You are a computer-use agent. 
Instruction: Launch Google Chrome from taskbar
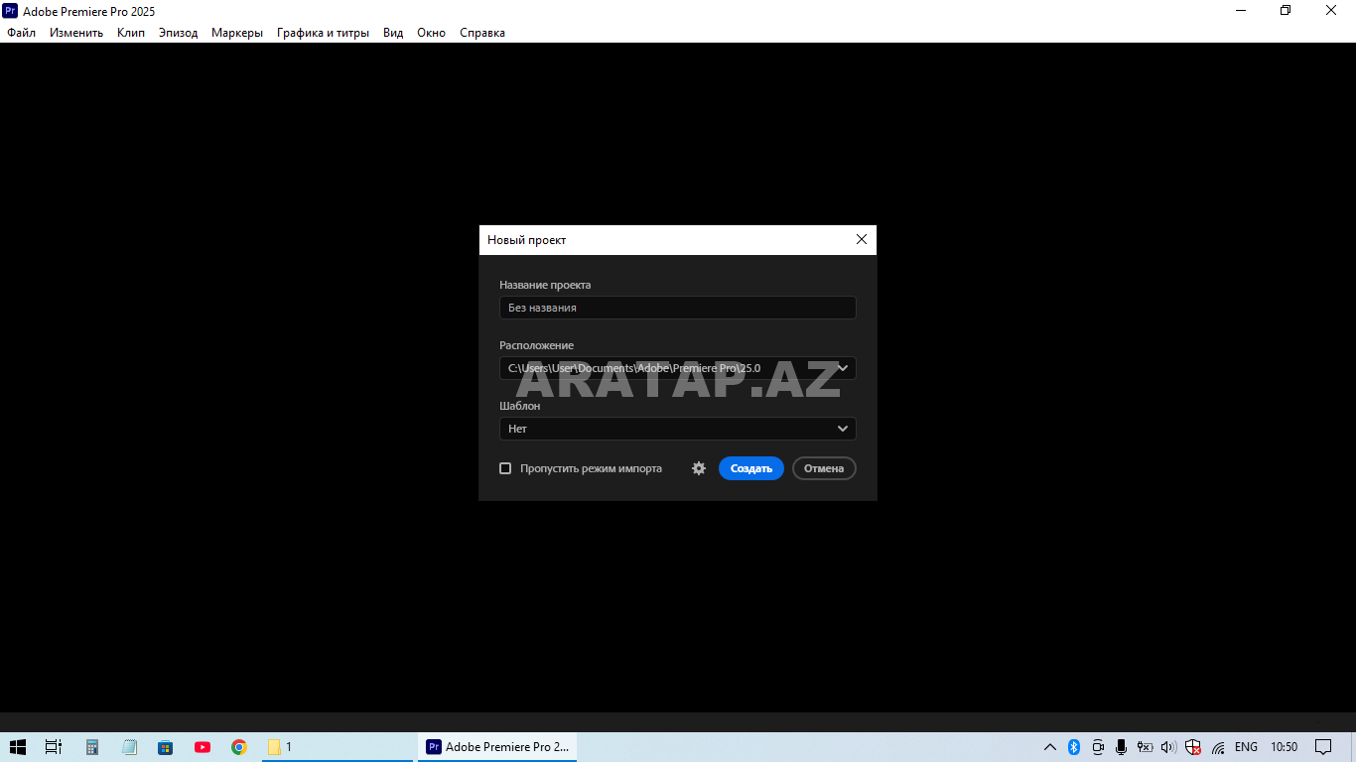[239, 747]
